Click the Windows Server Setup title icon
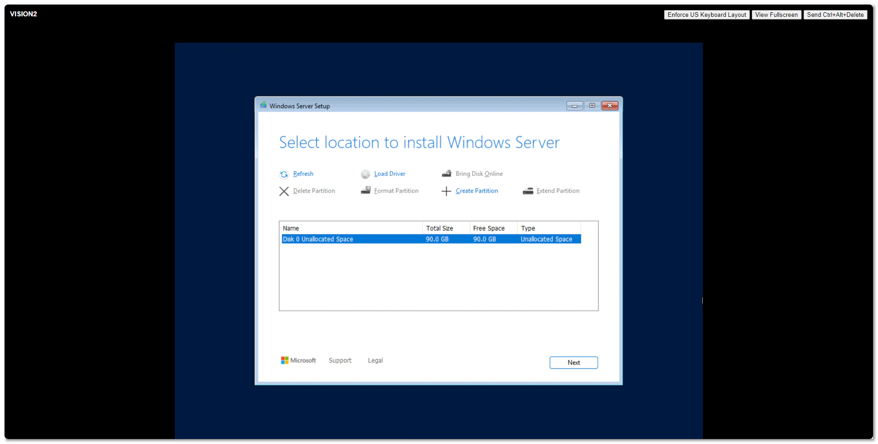 pos(263,105)
